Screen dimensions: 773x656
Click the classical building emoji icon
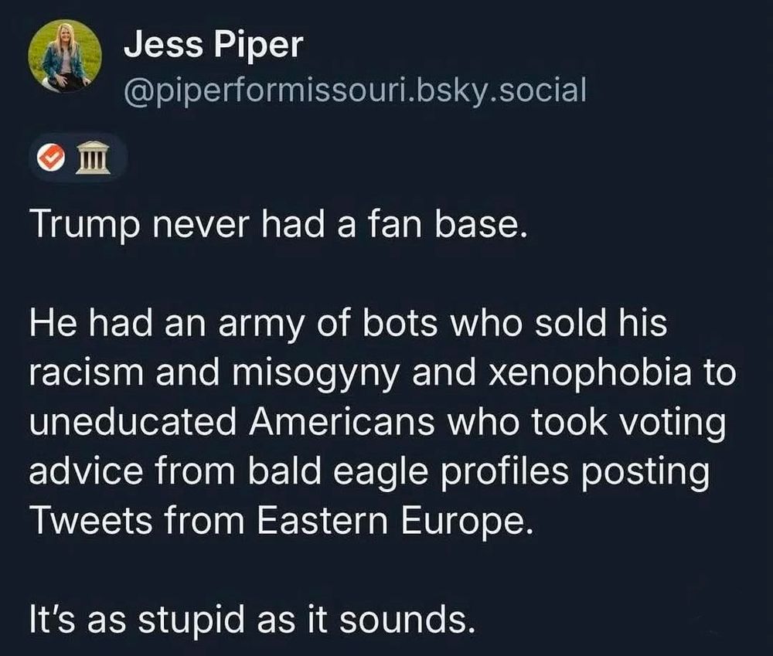[x=94, y=158]
